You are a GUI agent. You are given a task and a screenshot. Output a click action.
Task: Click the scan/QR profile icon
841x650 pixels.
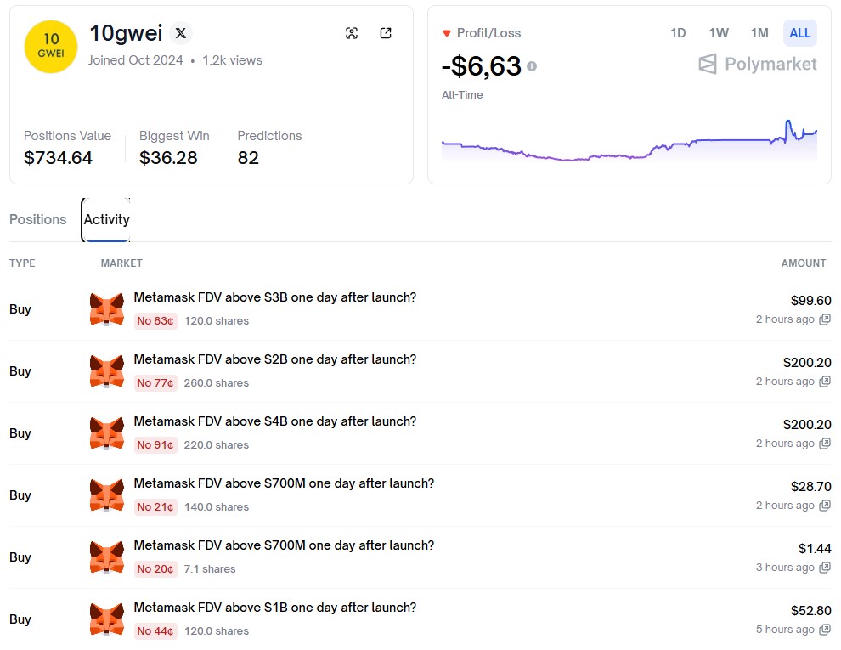click(x=352, y=33)
